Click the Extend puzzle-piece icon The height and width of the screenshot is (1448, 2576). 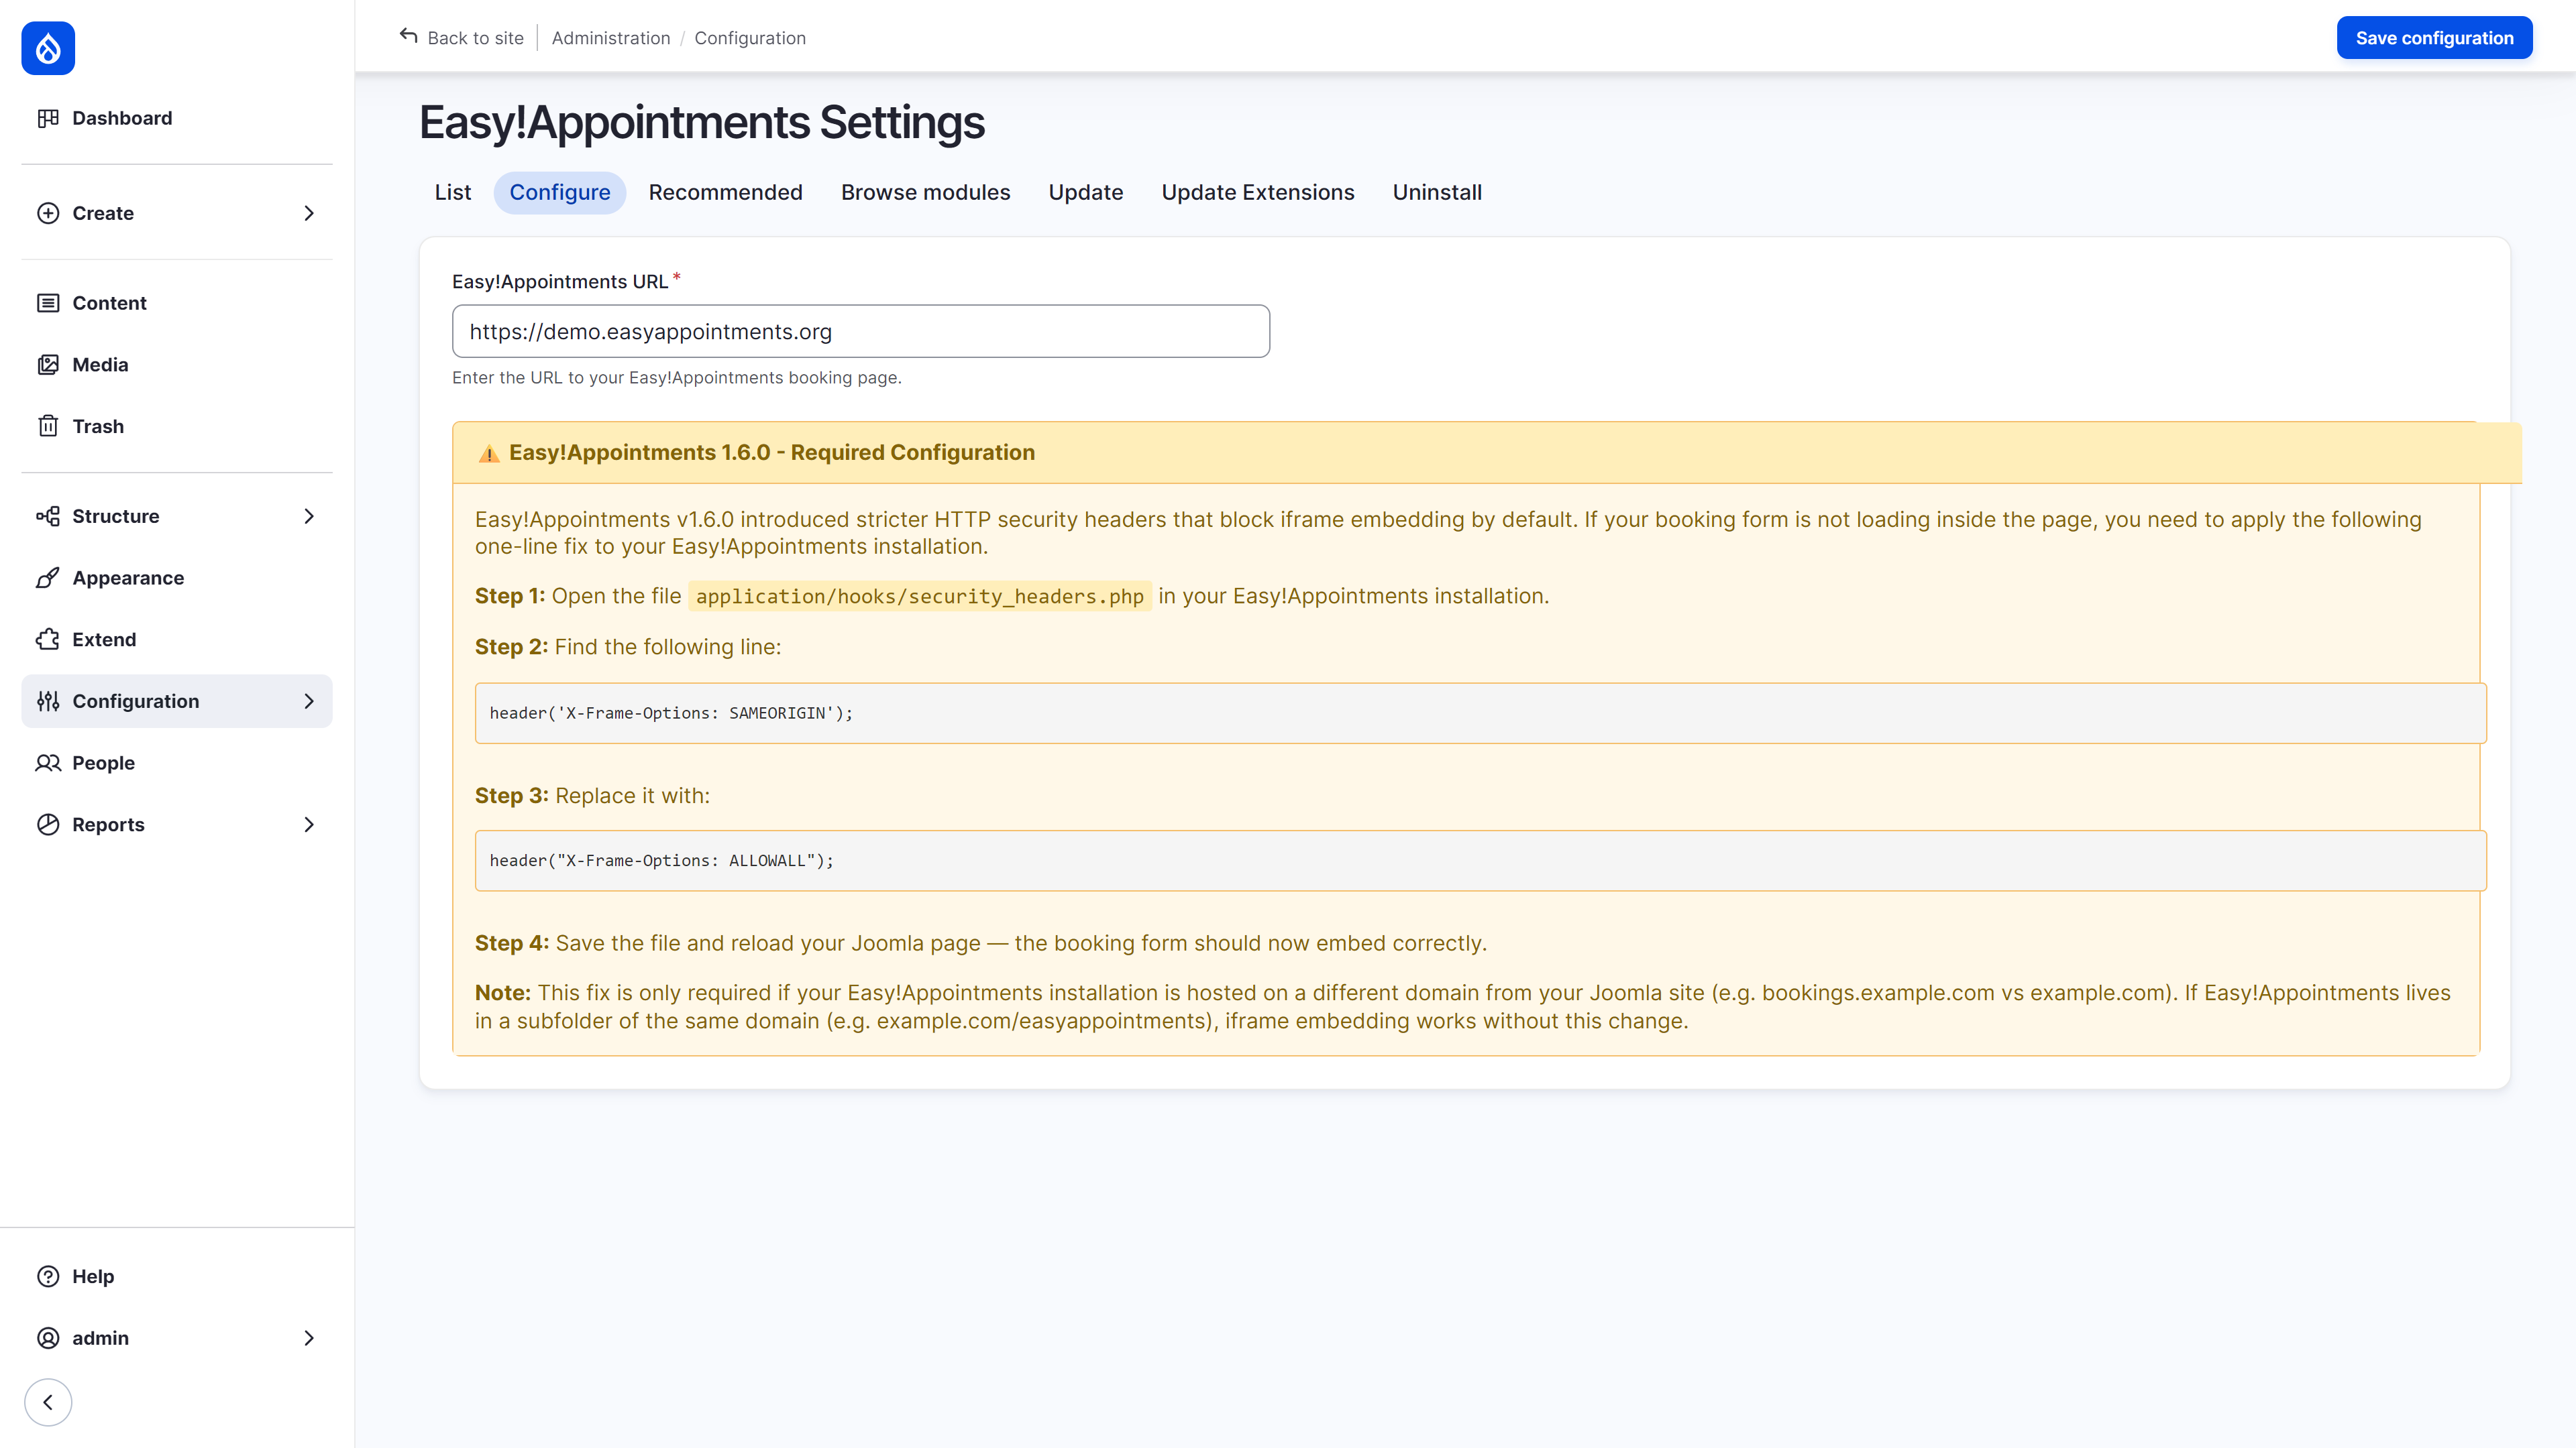coord(48,640)
